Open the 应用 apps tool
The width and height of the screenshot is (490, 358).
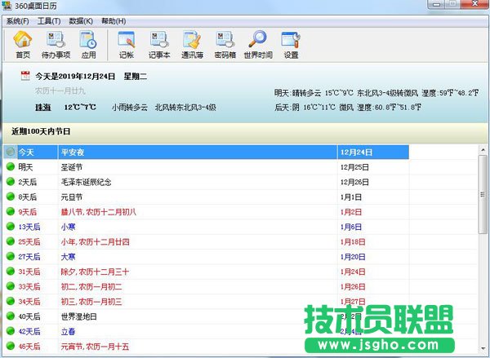(x=88, y=44)
